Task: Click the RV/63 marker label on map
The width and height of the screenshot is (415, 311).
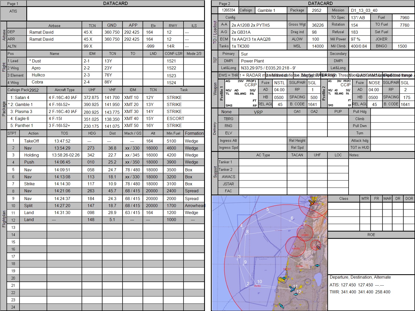Action: point(257,286)
